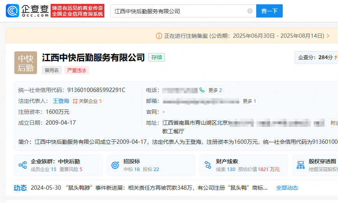Screen dimensions: 338x203
Task: Clear the search box text
Action: (x=250, y=11)
